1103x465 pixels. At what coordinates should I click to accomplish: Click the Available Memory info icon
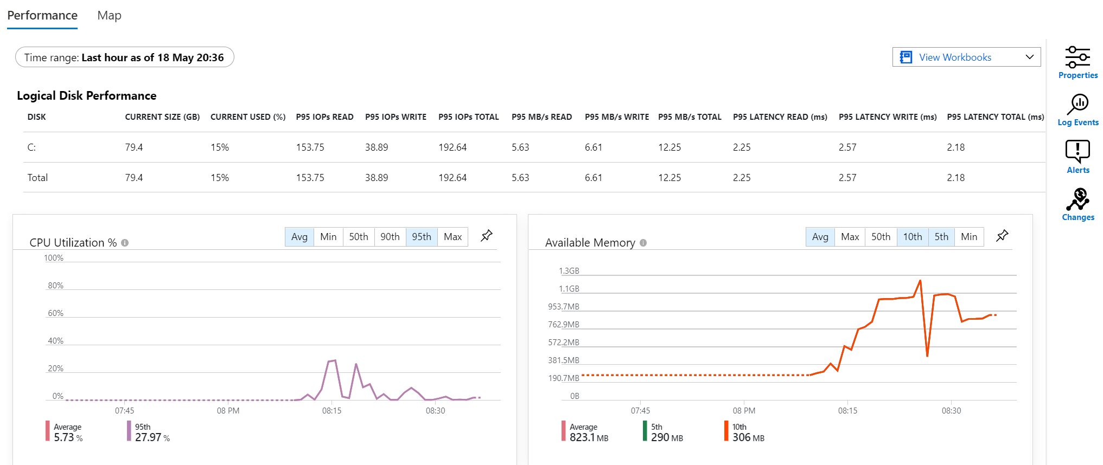tap(643, 243)
